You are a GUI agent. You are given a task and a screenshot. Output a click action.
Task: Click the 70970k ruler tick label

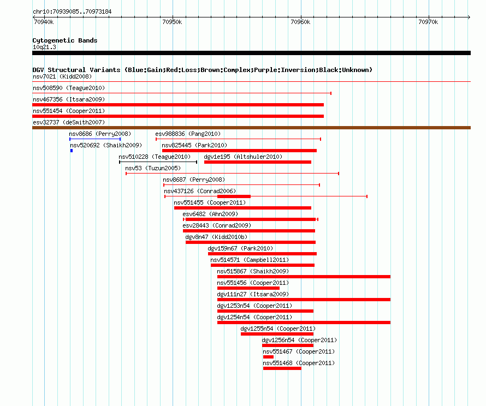tap(428, 22)
